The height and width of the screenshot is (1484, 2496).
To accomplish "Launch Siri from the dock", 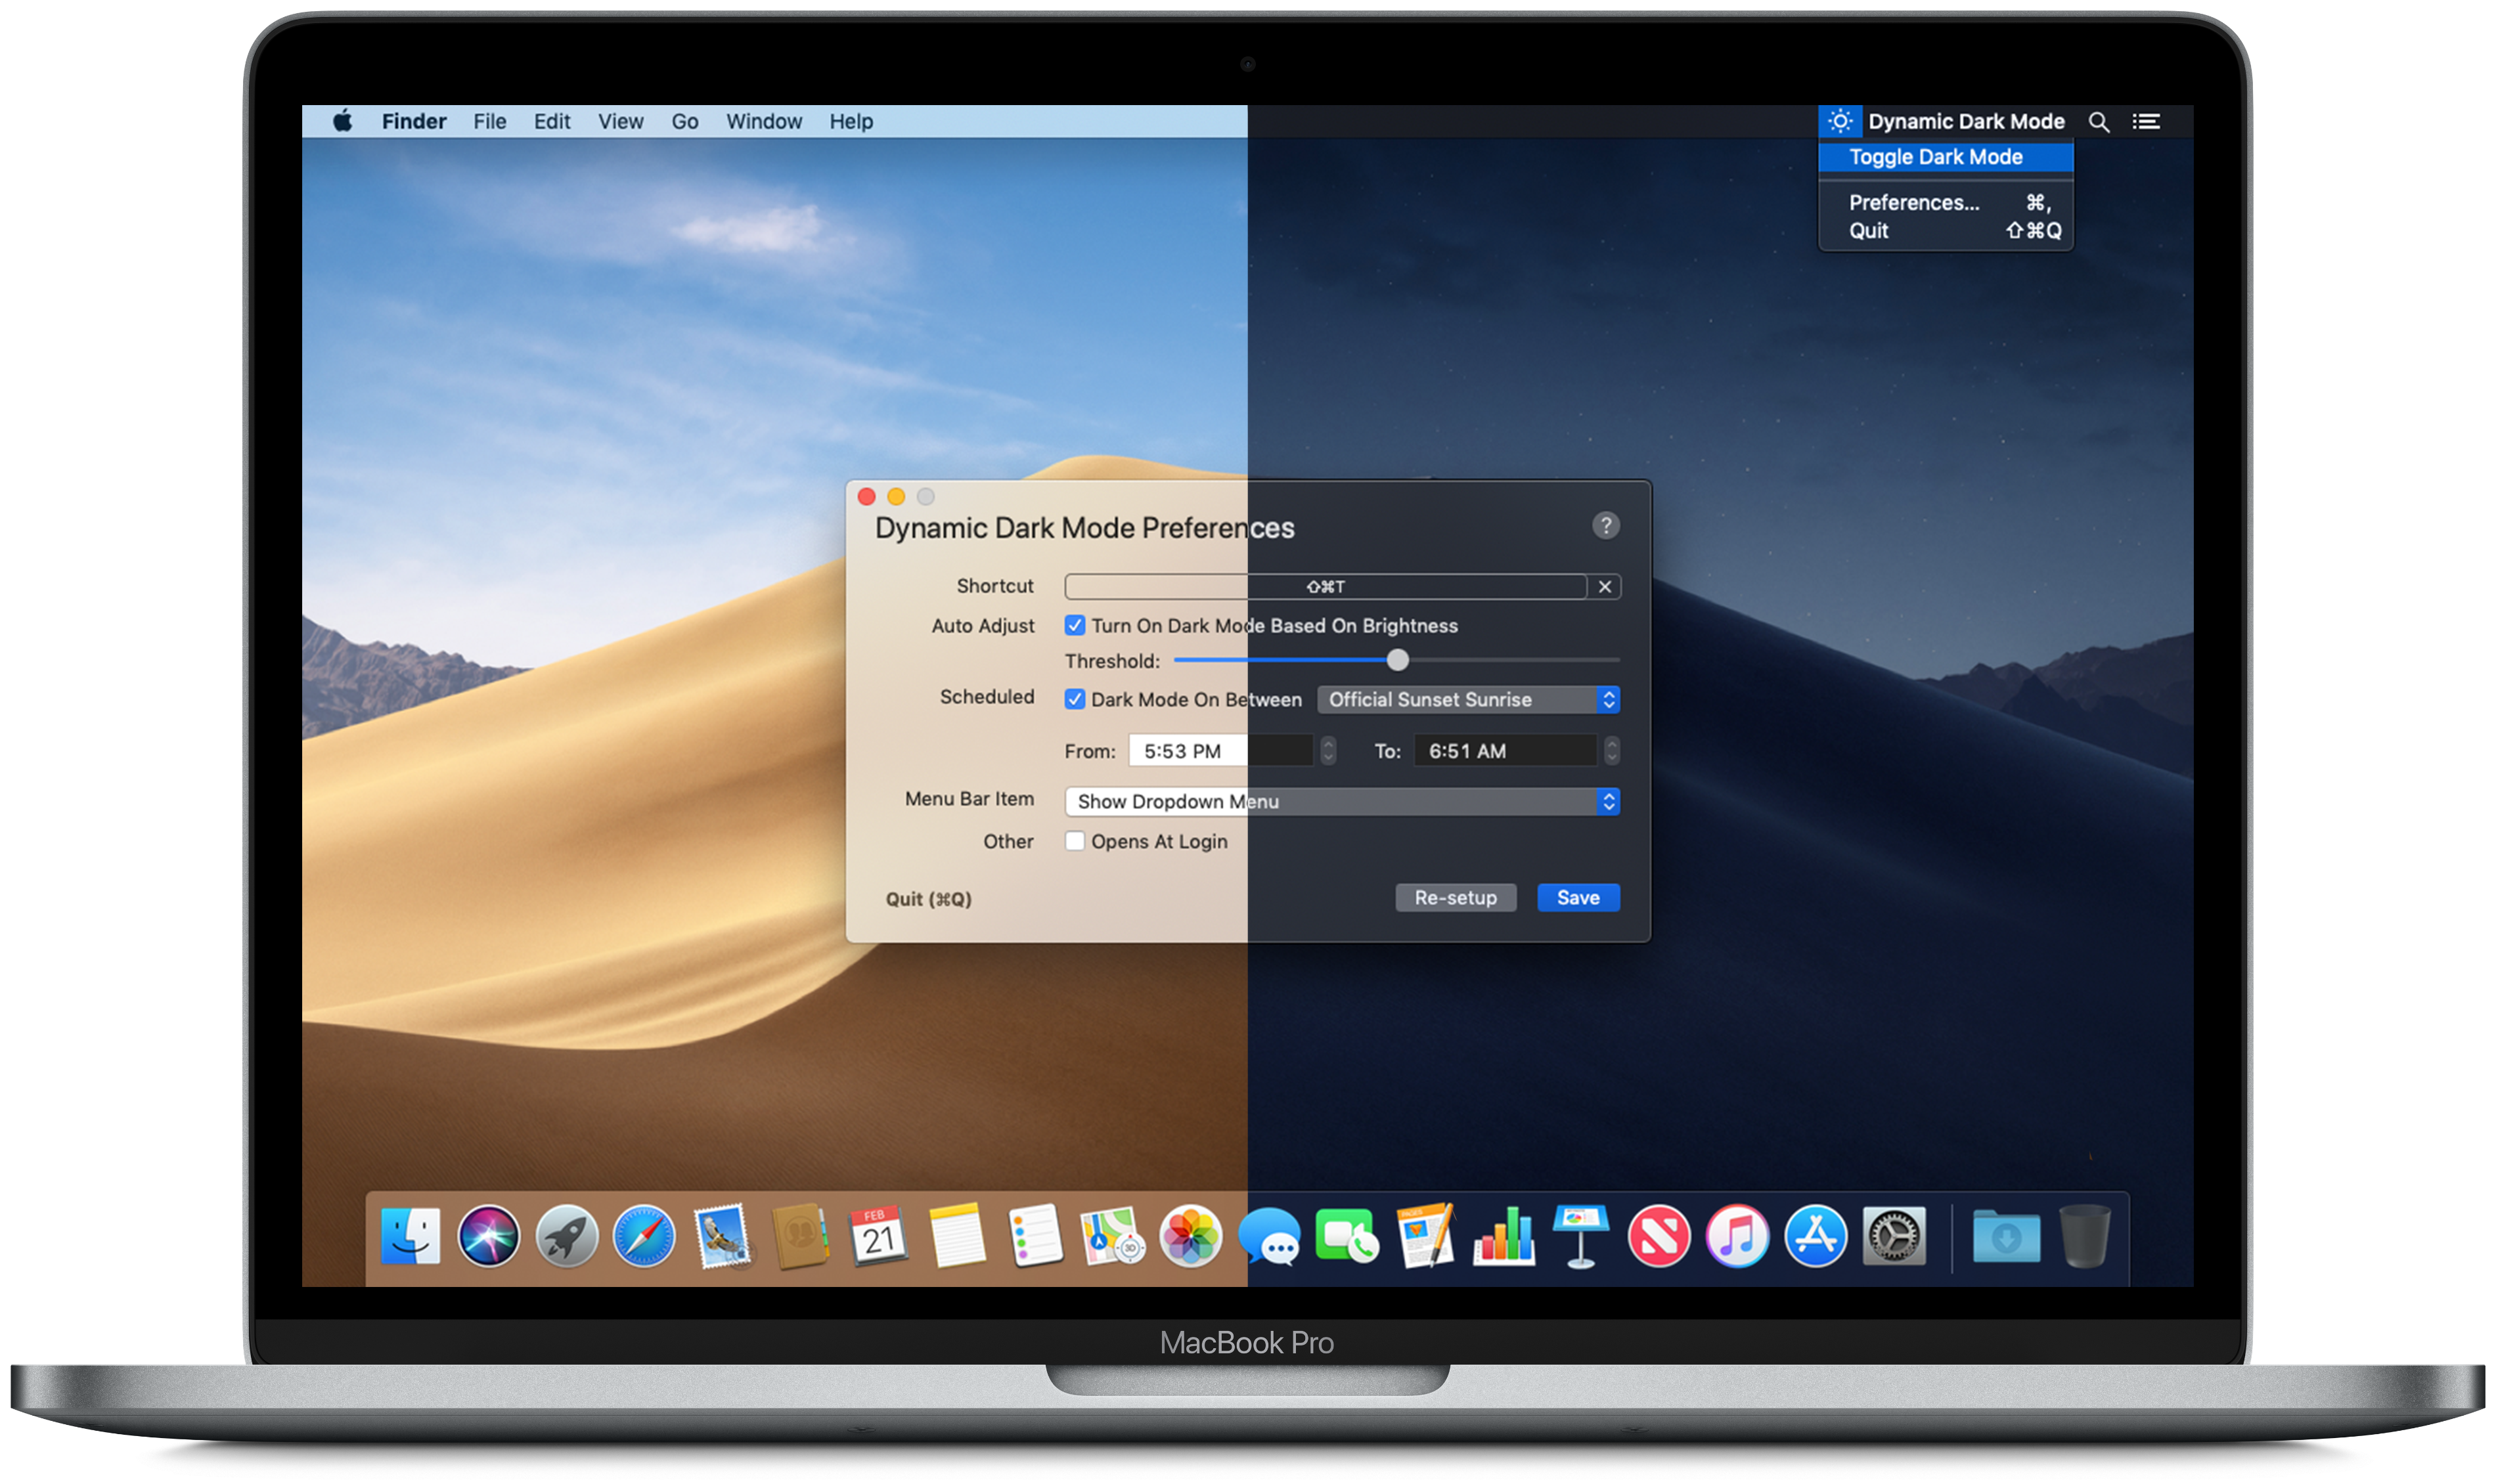I will (488, 1236).
